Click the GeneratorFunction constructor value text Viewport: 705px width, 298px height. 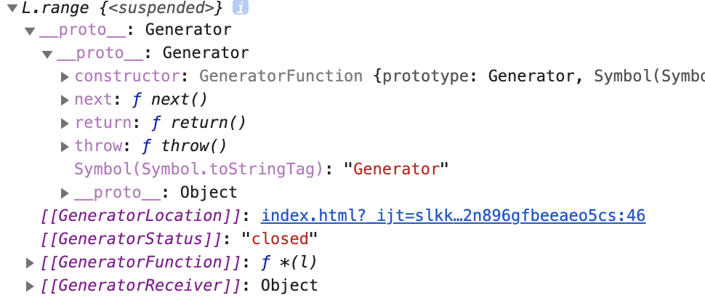pyautogui.click(x=281, y=76)
